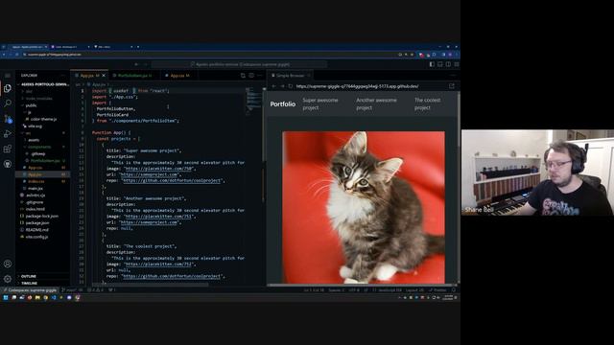Screen dimensions: 614x345
Task: Click Super awesome project nav link
Action: [x=320, y=103]
